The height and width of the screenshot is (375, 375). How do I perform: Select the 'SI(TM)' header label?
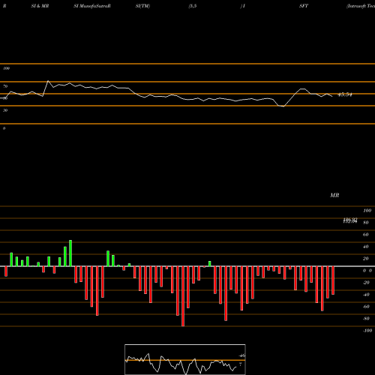[x=142, y=6]
